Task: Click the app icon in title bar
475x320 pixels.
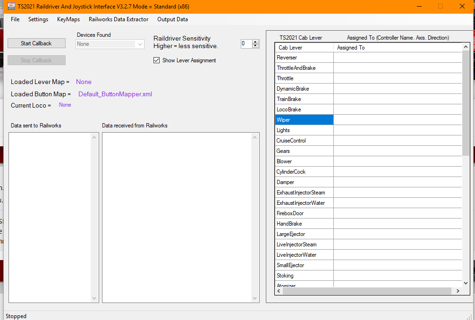Action: tap(11, 6)
